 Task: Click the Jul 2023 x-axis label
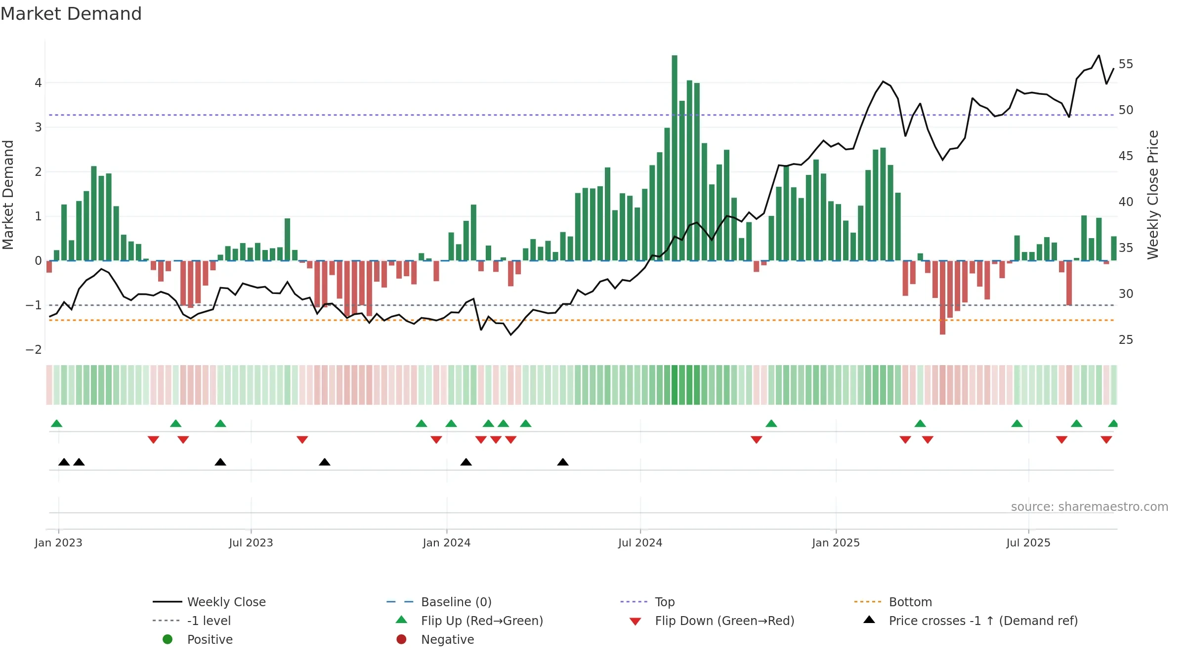(x=251, y=542)
